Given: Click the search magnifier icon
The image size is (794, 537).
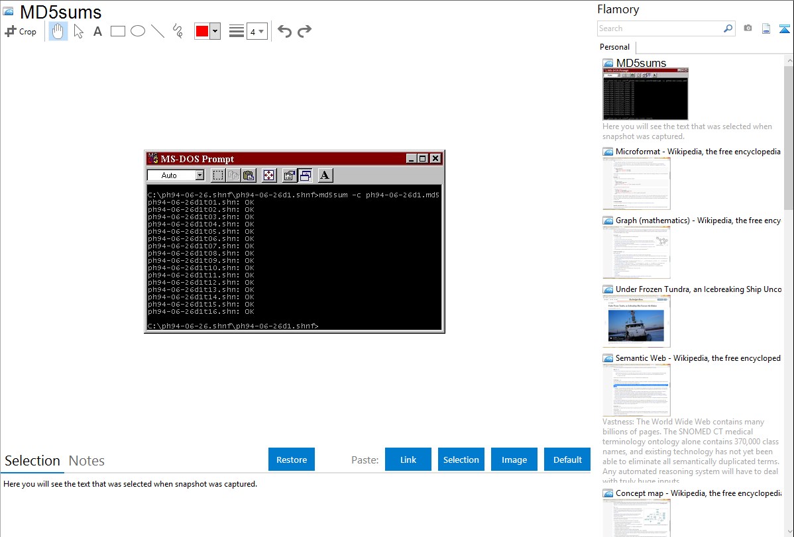Looking at the screenshot, I should pyautogui.click(x=728, y=28).
